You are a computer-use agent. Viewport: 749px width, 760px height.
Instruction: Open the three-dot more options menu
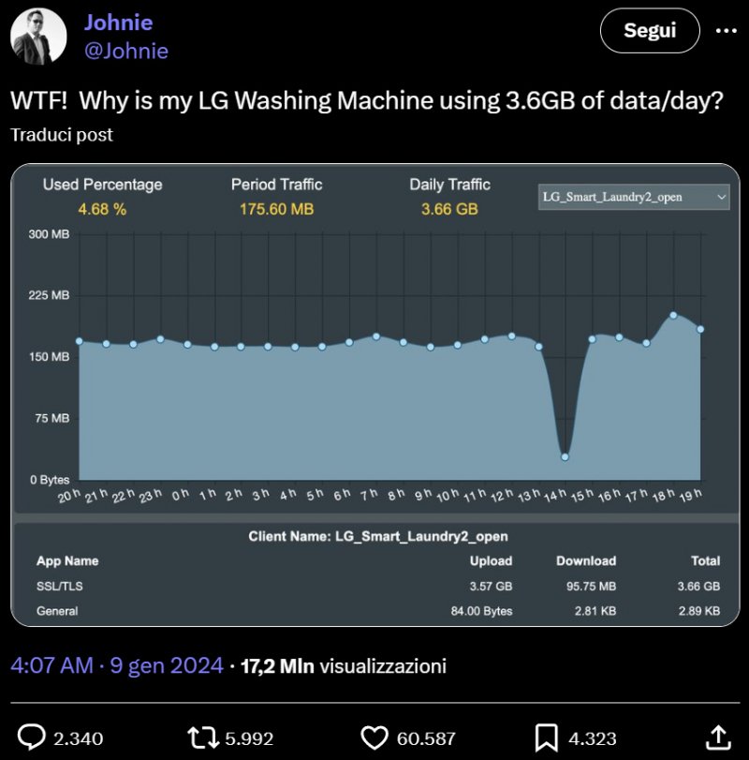[x=727, y=30]
